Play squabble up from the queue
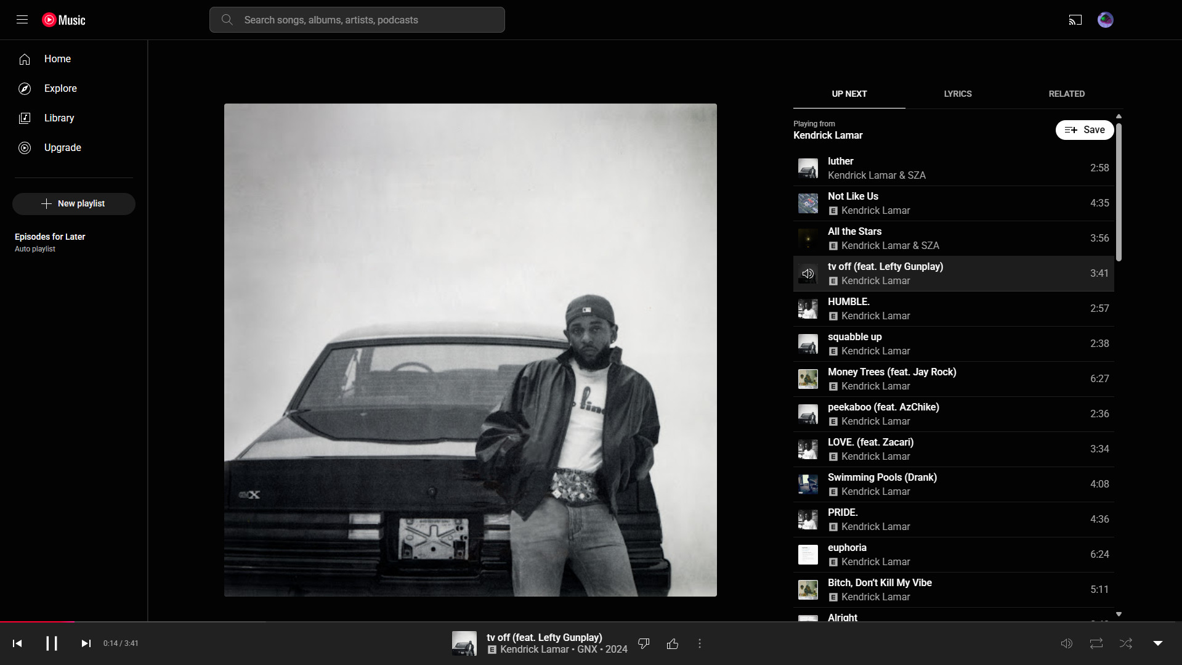Screen dimensions: 1182x665 point(953,344)
